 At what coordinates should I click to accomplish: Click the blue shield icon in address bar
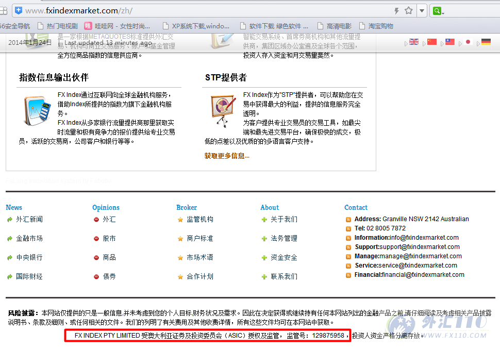pos(19,10)
